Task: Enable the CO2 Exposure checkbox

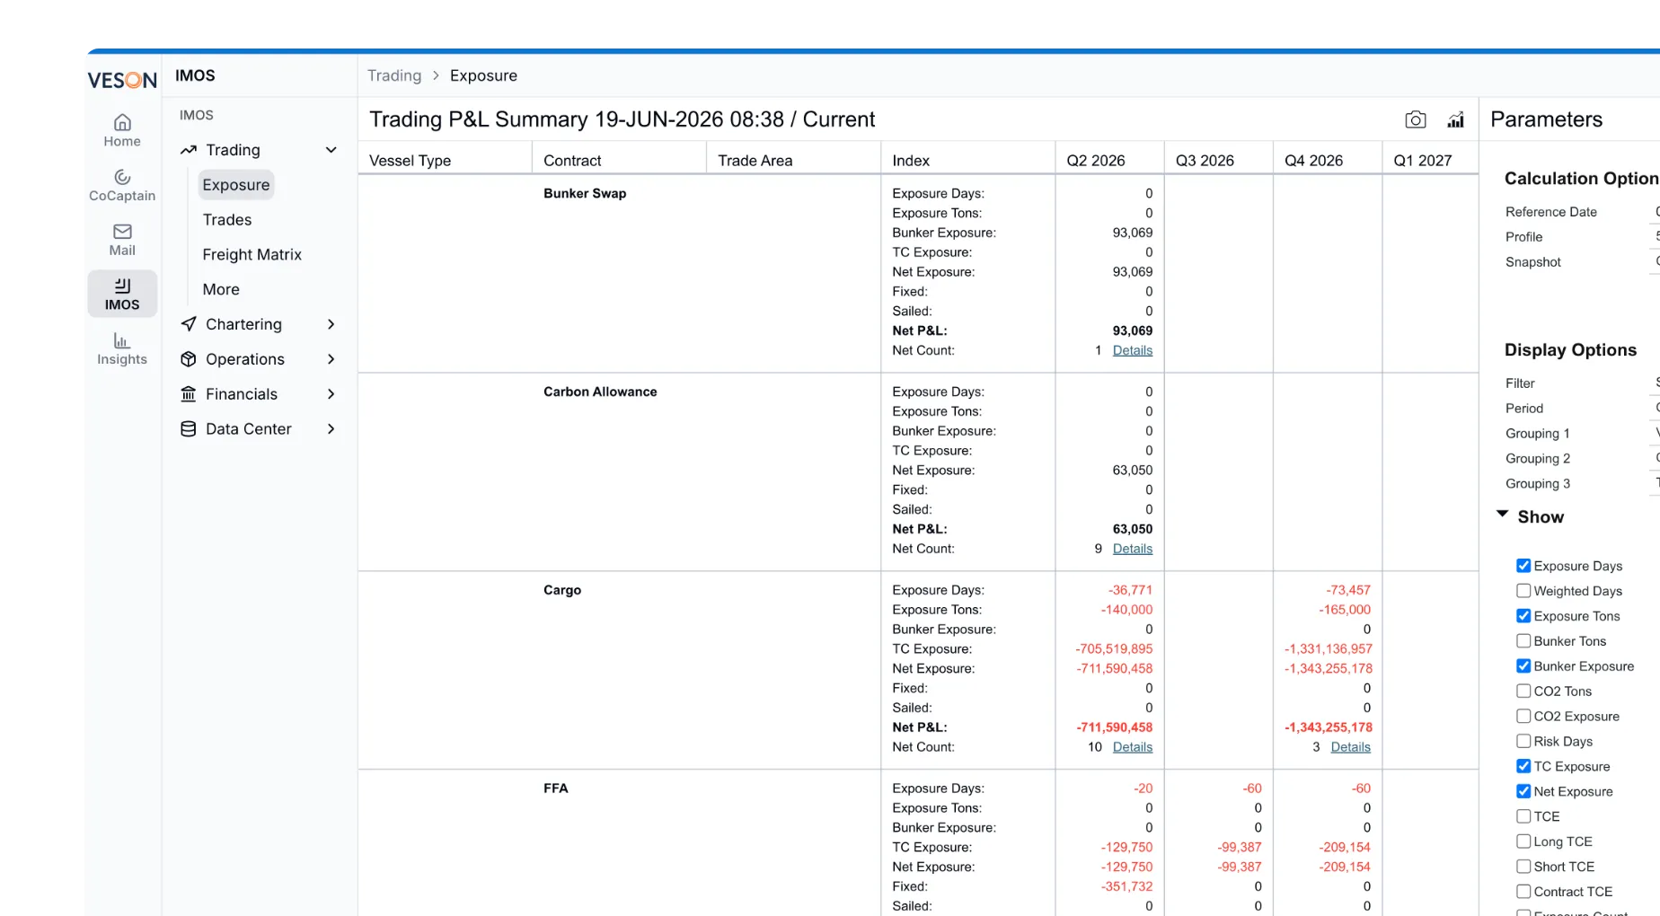Action: click(x=1523, y=717)
